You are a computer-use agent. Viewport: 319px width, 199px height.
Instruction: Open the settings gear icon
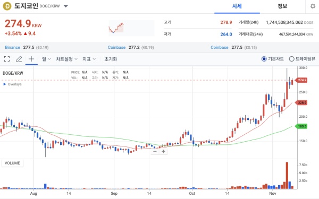point(313,6)
